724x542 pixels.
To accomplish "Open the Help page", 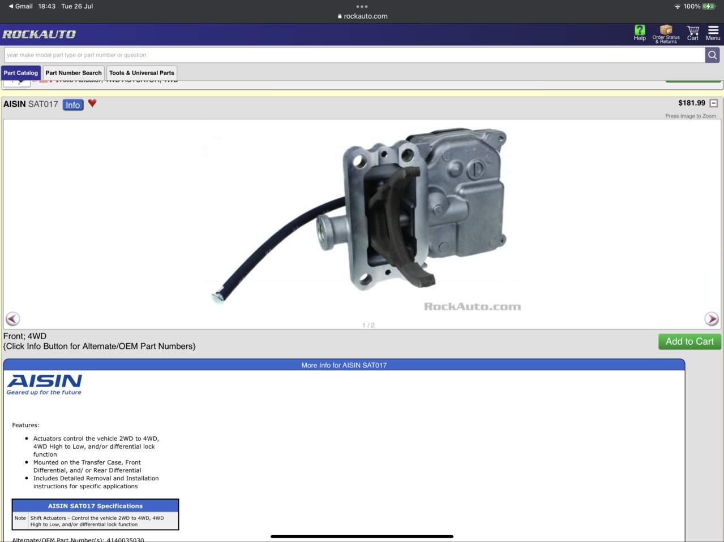I will [x=640, y=33].
